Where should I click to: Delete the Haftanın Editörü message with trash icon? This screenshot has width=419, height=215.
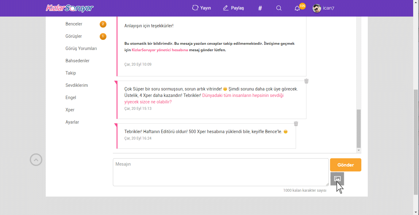[x=296, y=124]
